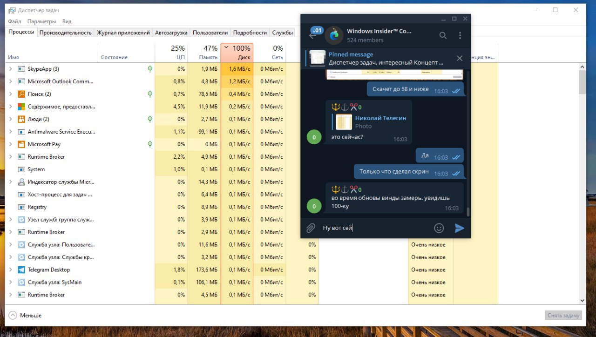Dismiss the pinned message bar
596x337 pixels.
pyautogui.click(x=460, y=58)
